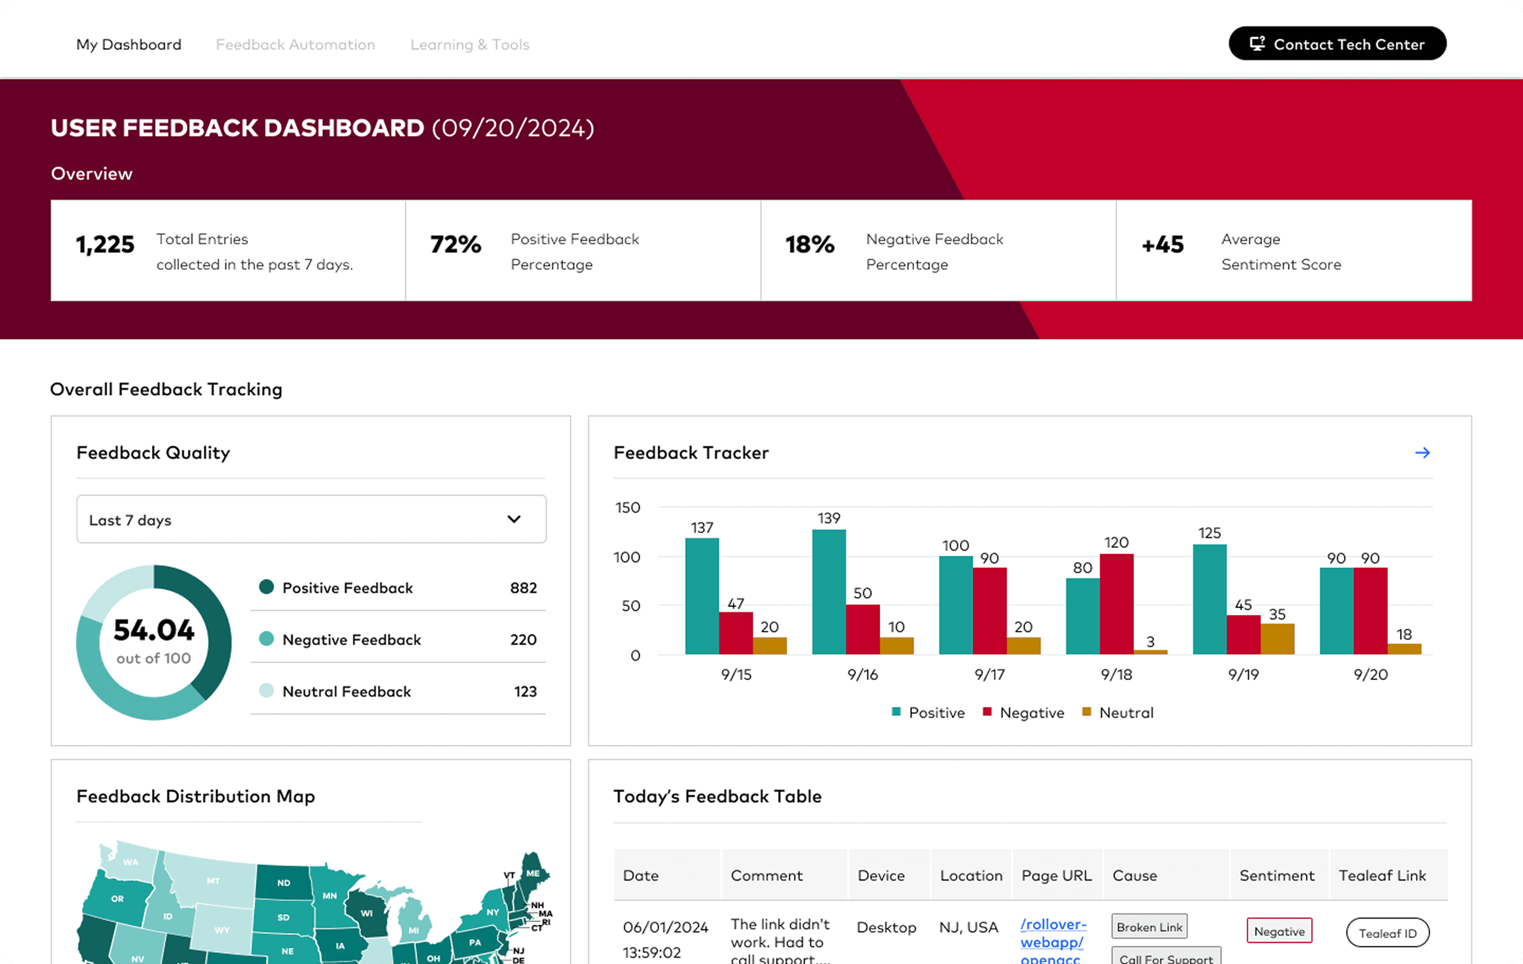Sort table by the Date column header
This screenshot has width=1523, height=964.
(x=666, y=875)
